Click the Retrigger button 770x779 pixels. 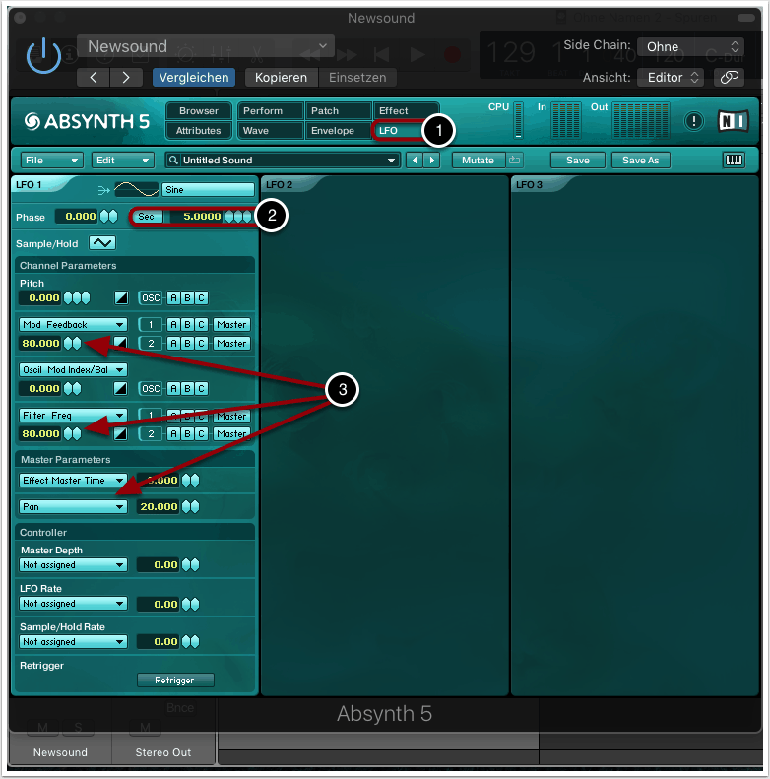175,681
